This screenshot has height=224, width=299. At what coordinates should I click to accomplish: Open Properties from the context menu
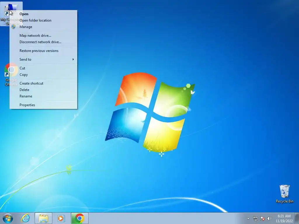click(x=44, y=105)
